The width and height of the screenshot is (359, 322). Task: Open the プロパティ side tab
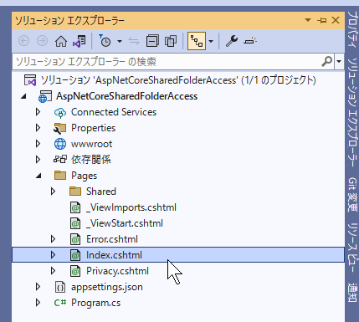(x=352, y=29)
